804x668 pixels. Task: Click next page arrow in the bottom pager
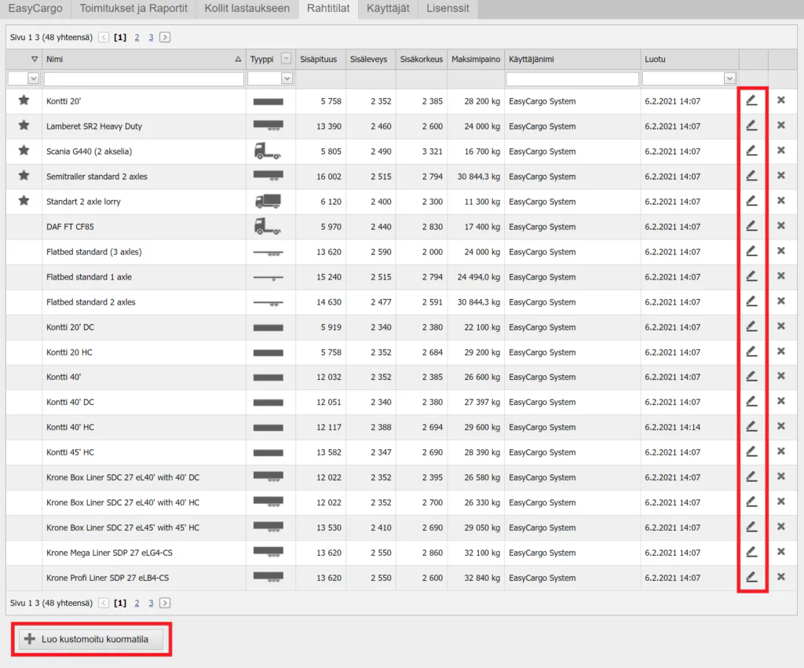click(x=165, y=604)
